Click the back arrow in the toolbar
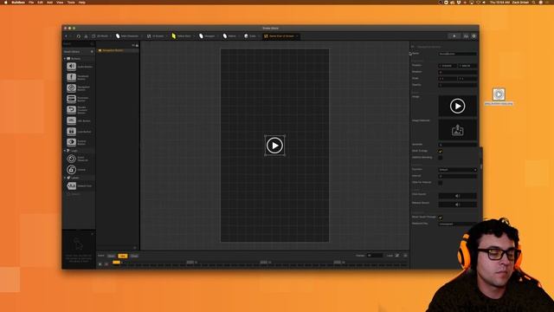Image resolution: width=554 pixels, height=312 pixels. pyautogui.click(x=66, y=36)
